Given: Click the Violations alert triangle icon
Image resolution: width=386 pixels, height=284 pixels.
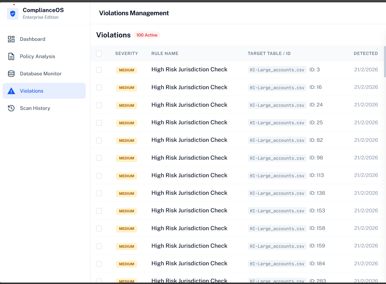Looking at the screenshot, I should click(11, 91).
